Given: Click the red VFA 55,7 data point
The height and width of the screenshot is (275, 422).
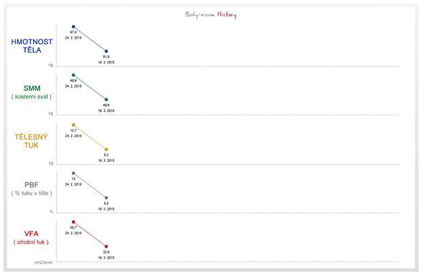Looking at the screenshot, I should [x=74, y=222].
